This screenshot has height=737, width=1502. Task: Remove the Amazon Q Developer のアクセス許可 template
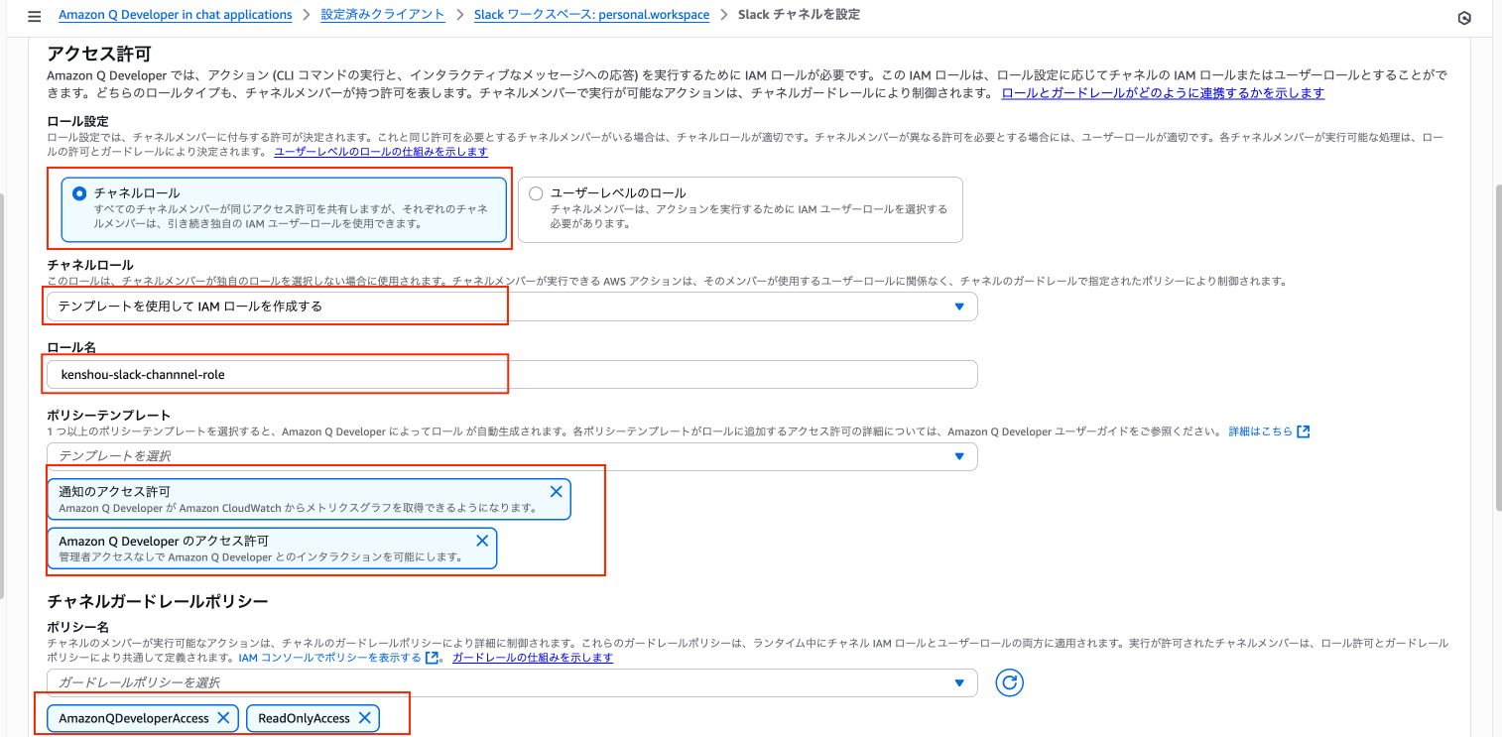pyautogui.click(x=482, y=541)
